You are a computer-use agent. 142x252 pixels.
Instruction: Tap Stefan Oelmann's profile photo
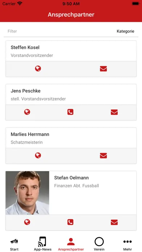point(27,193)
